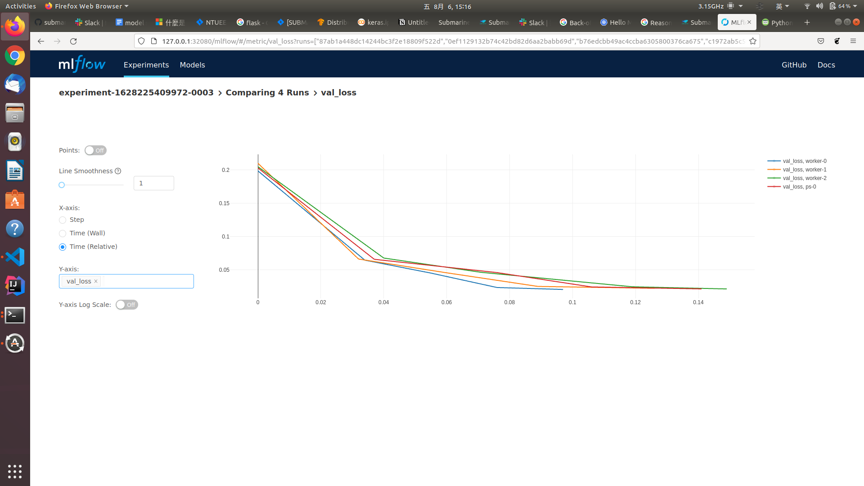Click the Line Smoothness slider handle

[62, 185]
